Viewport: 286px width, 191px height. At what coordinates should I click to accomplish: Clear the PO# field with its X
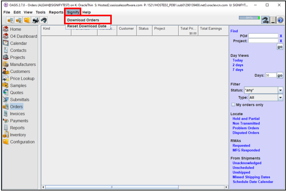tap(281, 36)
